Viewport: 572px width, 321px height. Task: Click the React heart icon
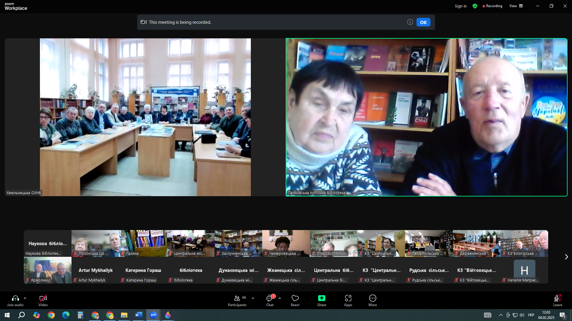[295, 300]
